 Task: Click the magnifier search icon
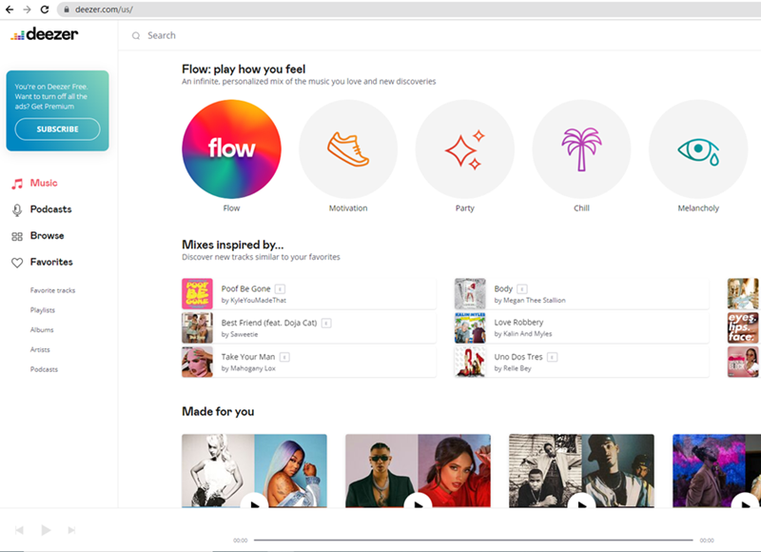tap(136, 35)
